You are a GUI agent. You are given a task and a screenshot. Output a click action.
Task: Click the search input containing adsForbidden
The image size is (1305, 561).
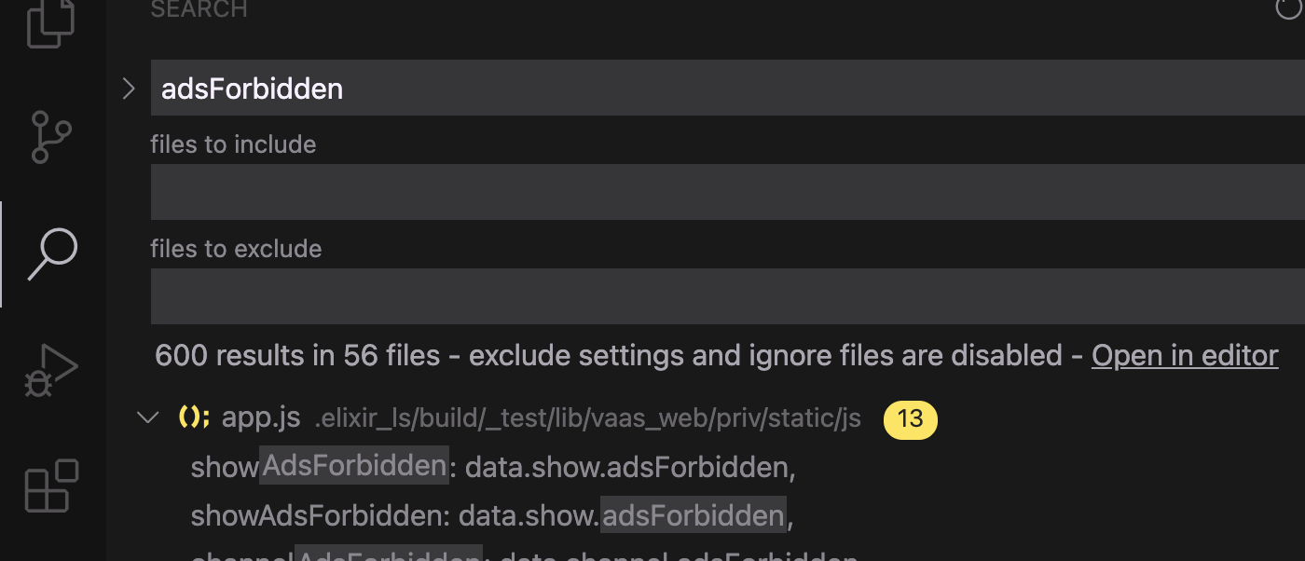pos(466,88)
